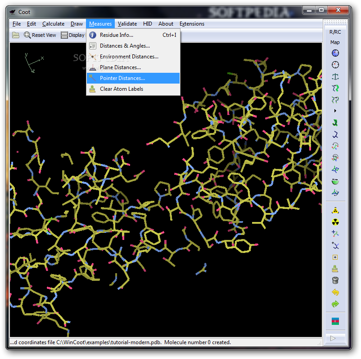Click the yellow Undo arrow
This screenshot has width=361, height=359.
point(335,293)
